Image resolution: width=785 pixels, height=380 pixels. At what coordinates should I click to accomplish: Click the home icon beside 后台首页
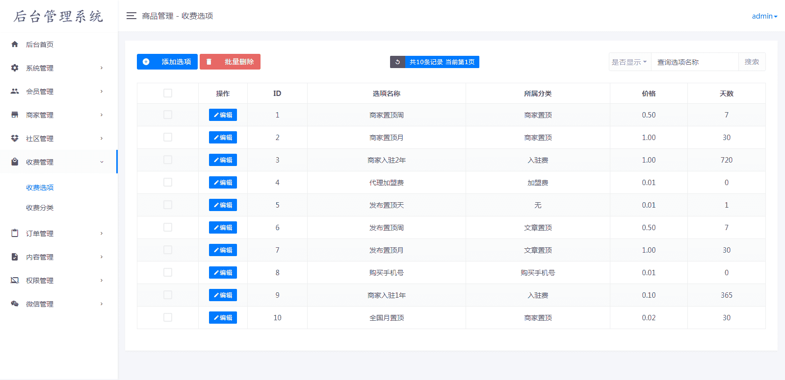(15, 44)
